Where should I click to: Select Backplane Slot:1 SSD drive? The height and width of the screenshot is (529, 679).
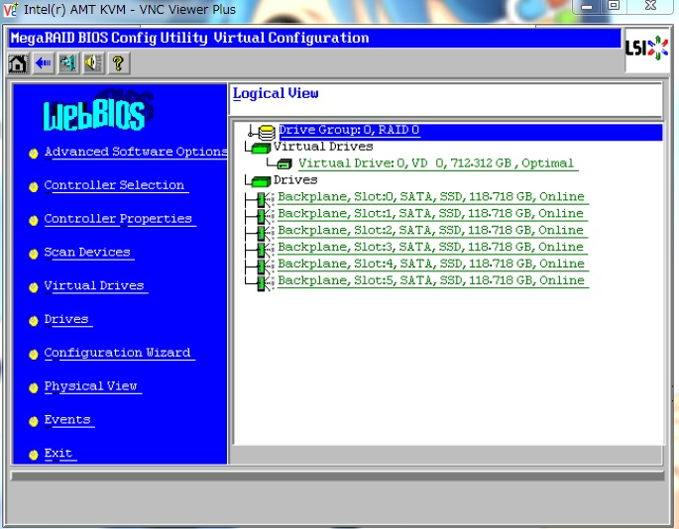(x=431, y=214)
